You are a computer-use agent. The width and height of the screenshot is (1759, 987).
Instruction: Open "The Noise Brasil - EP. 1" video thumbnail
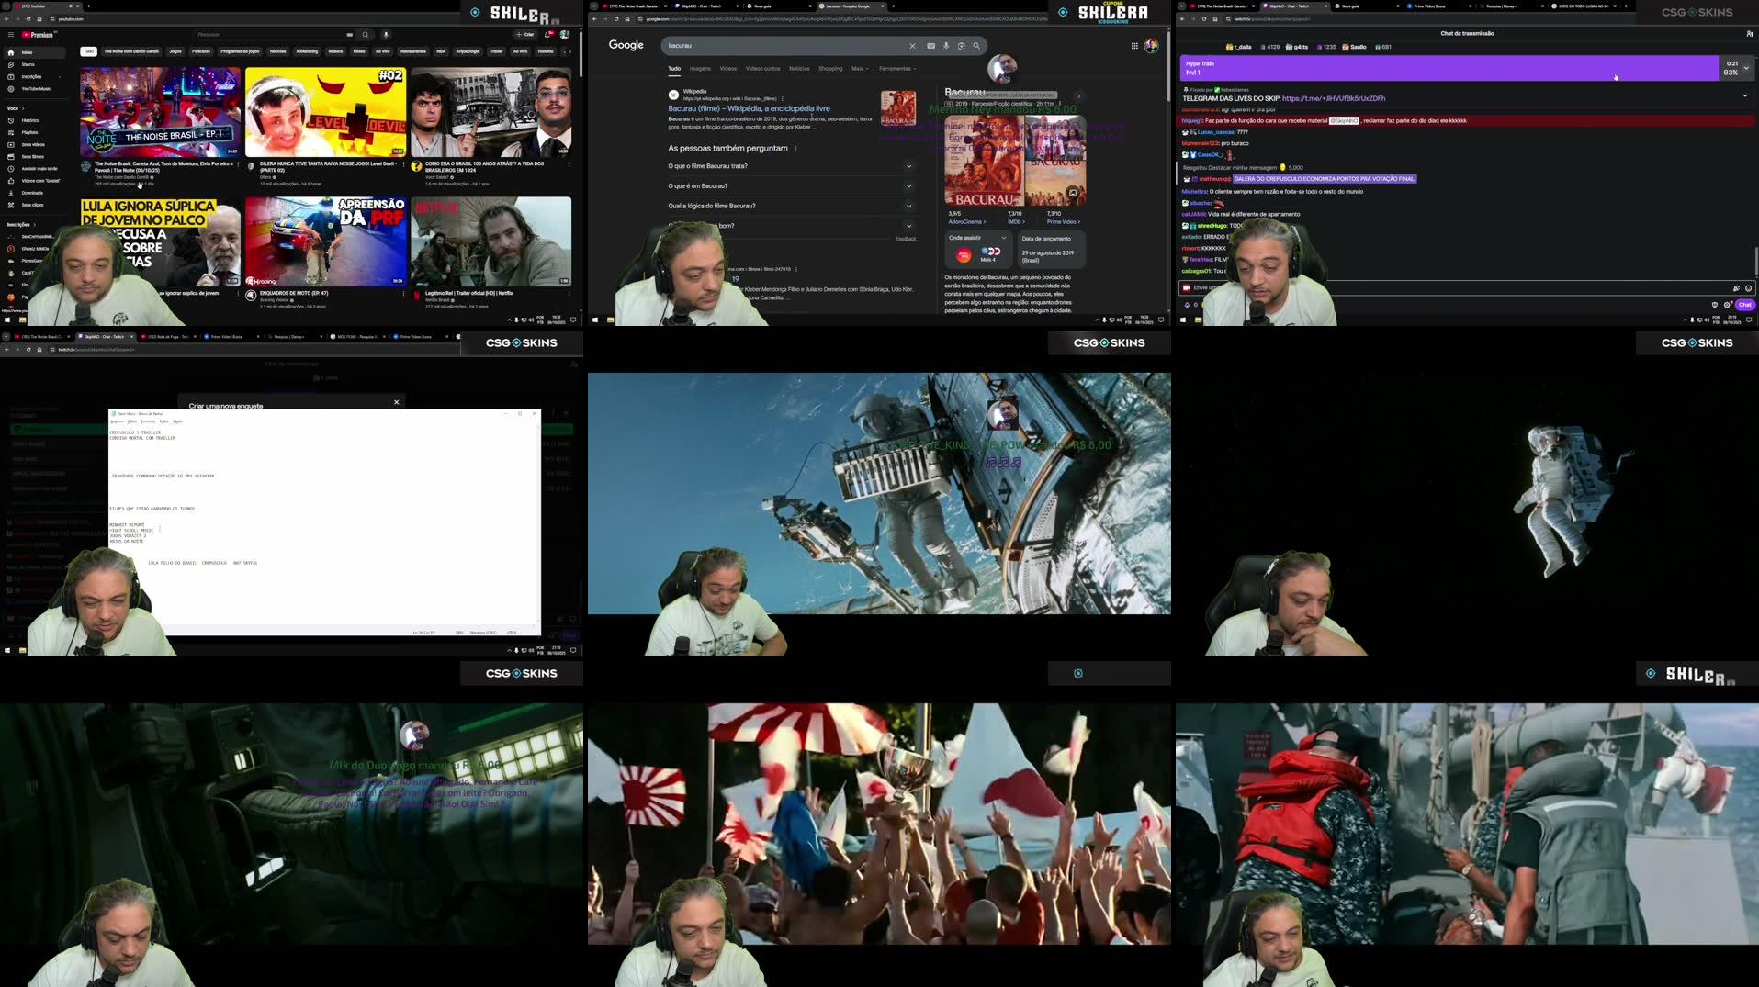pos(160,112)
